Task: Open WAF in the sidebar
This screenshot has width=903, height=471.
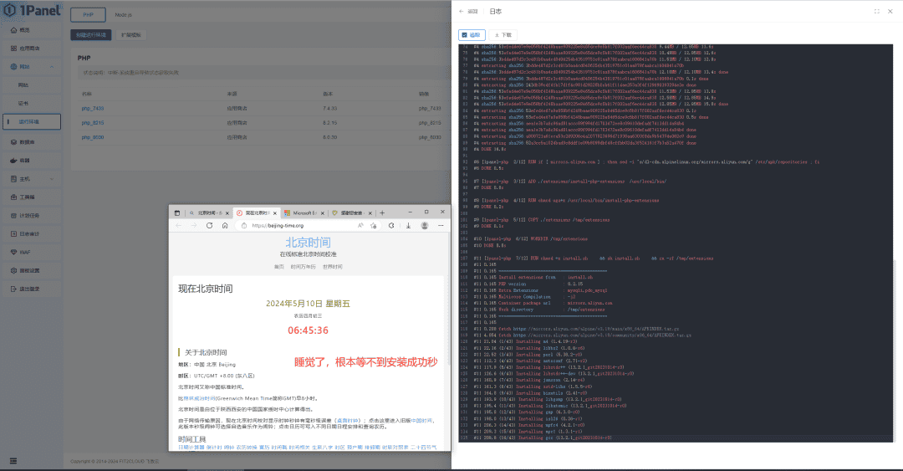Action: [x=24, y=252]
